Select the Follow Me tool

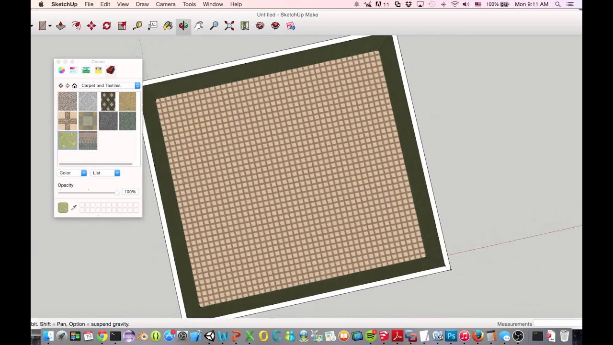76,26
